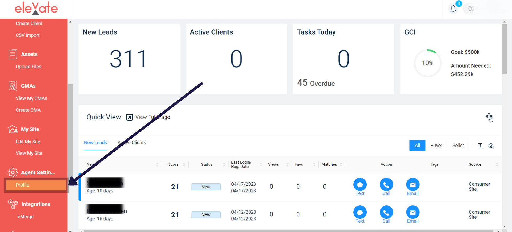Click the main page vertical scrollbar
512x232 pixels.
[x=504, y=49]
